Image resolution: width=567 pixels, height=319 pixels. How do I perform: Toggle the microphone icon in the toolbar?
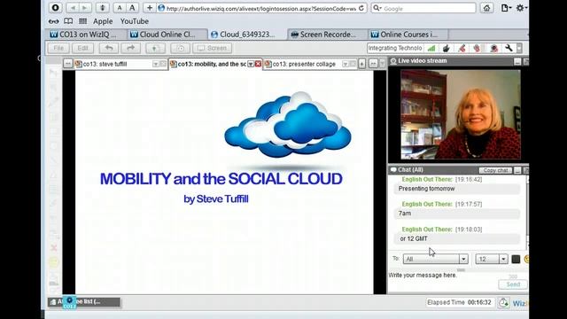tap(462, 48)
